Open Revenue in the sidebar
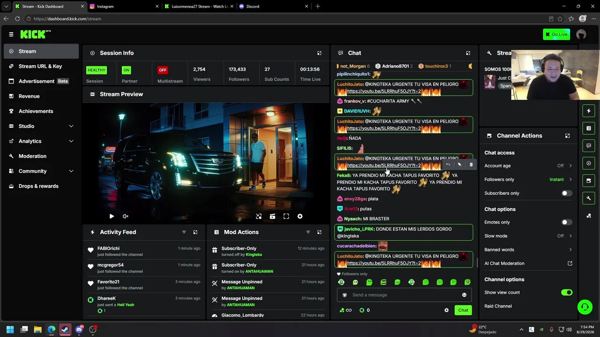 pyautogui.click(x=41, y=96)
